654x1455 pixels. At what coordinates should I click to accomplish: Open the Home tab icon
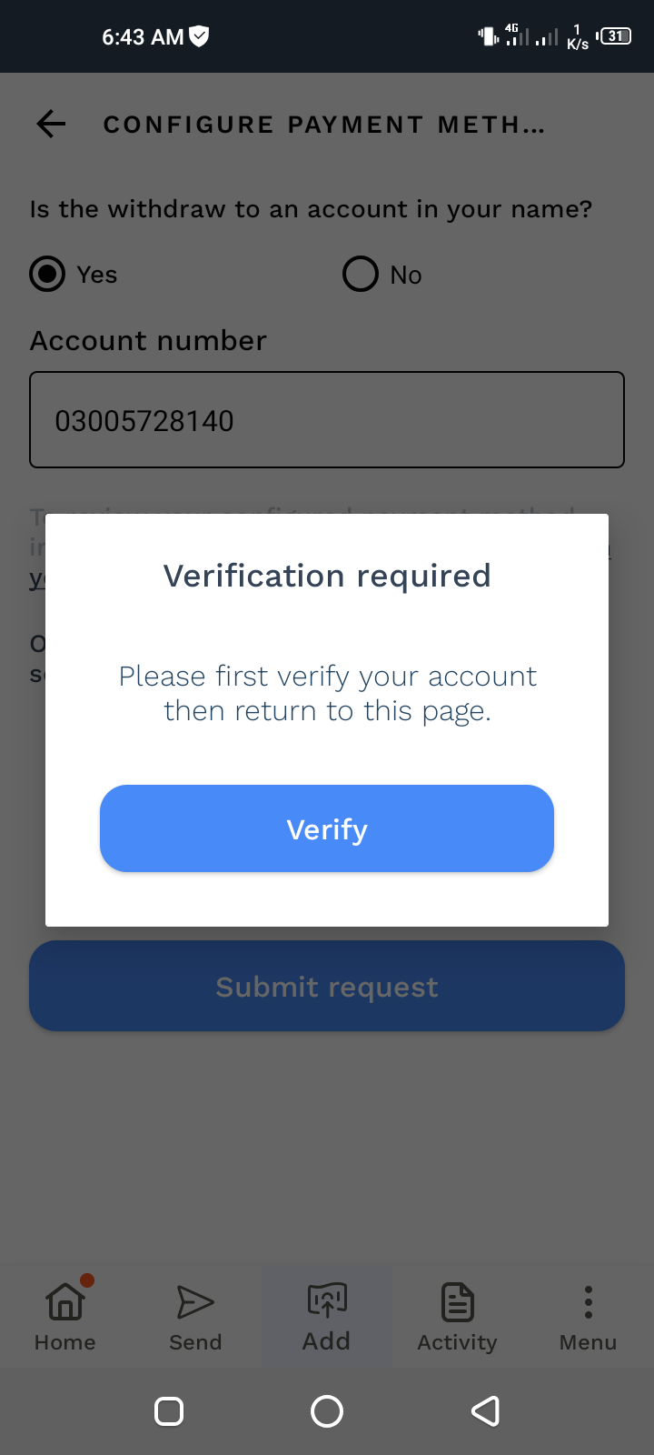[64, 1301]
